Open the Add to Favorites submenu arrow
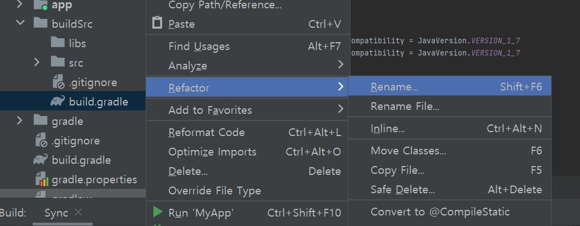The image size is (580, 226). click(x=341, y=109)
